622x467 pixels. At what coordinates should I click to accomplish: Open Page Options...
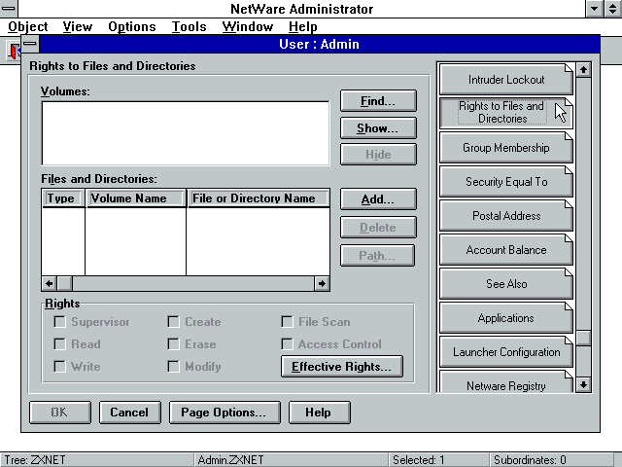click(225, 413)
